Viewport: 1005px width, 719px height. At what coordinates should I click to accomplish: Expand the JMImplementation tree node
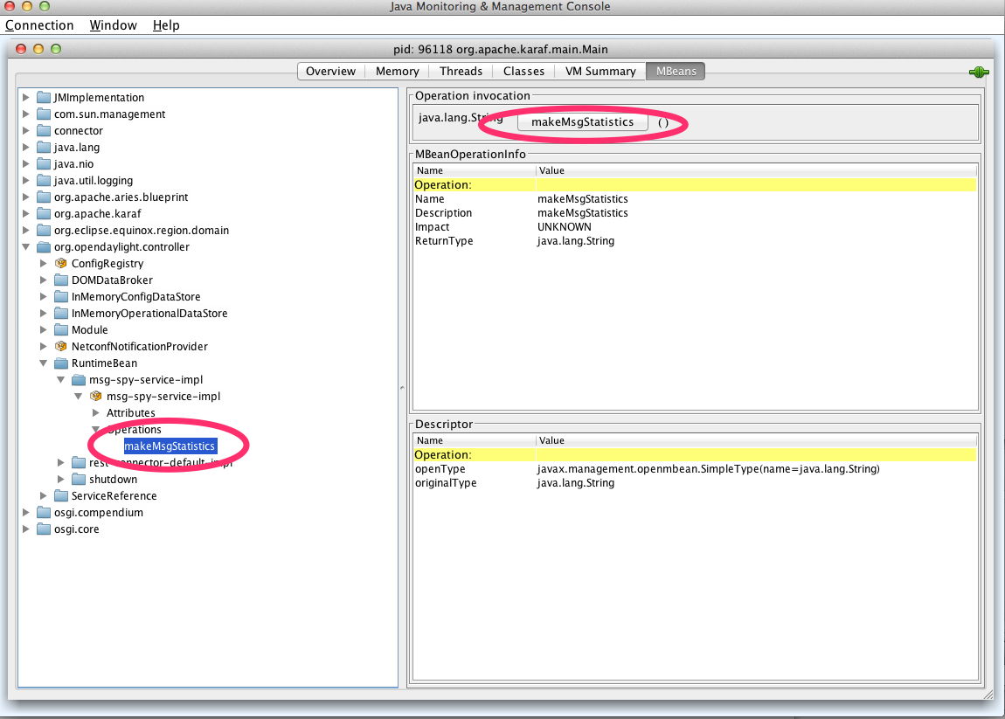click(x=25, y=97)
